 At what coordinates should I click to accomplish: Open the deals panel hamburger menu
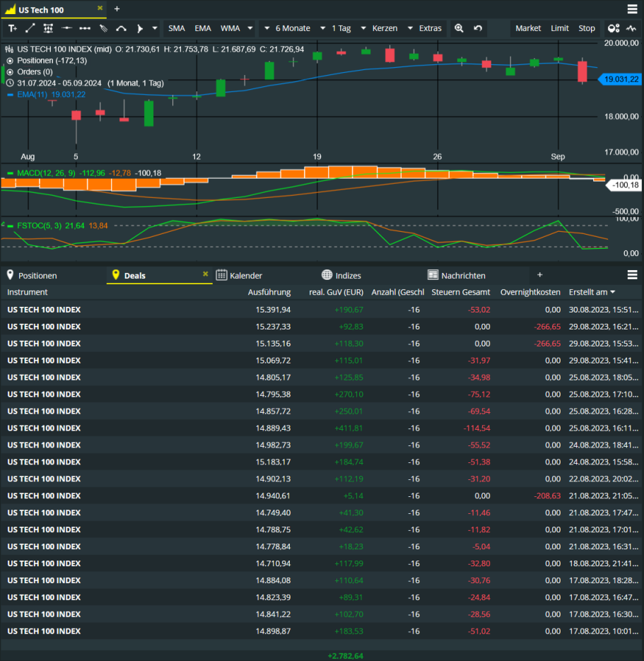[632, 275]
